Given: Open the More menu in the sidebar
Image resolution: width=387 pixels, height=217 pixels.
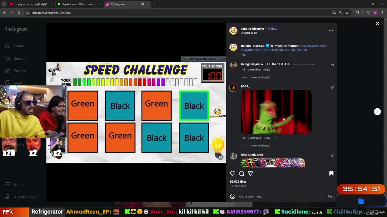Looking at the screenshot, I should (14, 184).
